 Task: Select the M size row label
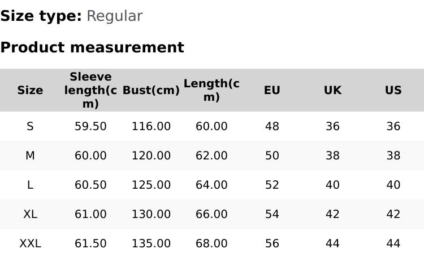tap(30, 155)
